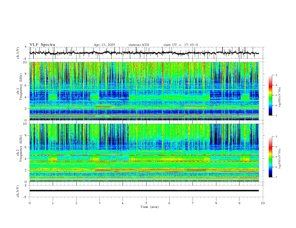Click the ch.1 colorbar "log(PSD)(V²/Hz)" label
Screen dimensions: 296x228
pyautogui.click(x=280, y=97)
